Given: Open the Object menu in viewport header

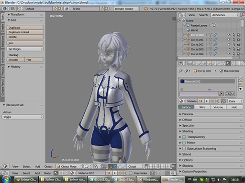Looking at the screenshot, I should point(48,166).
